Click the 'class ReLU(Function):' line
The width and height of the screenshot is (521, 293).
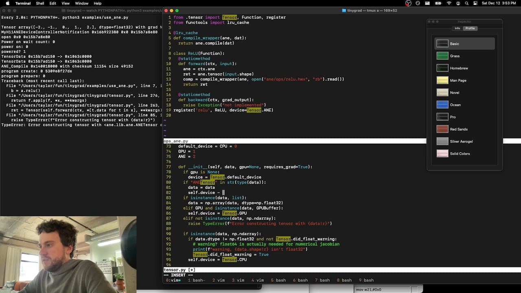point(199,53)
